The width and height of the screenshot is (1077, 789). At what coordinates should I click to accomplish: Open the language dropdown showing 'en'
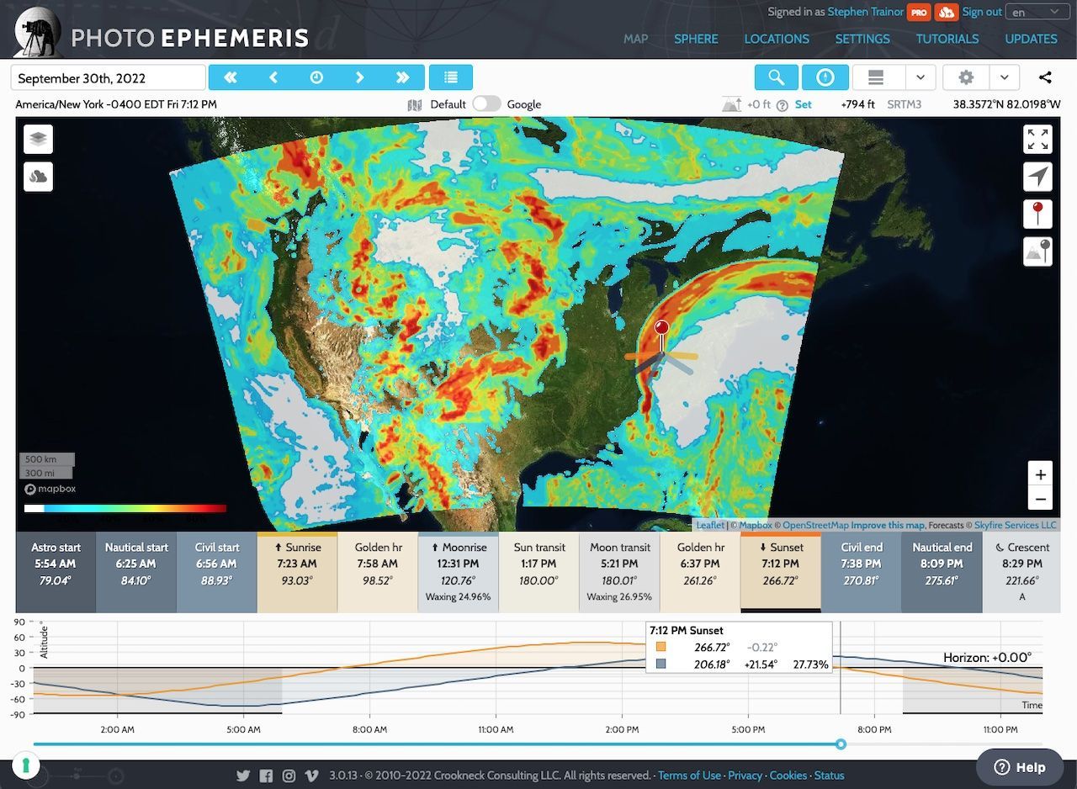1037,12
